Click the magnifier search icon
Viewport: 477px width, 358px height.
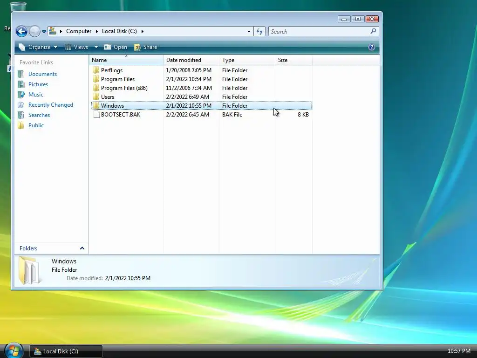(373, 31)
